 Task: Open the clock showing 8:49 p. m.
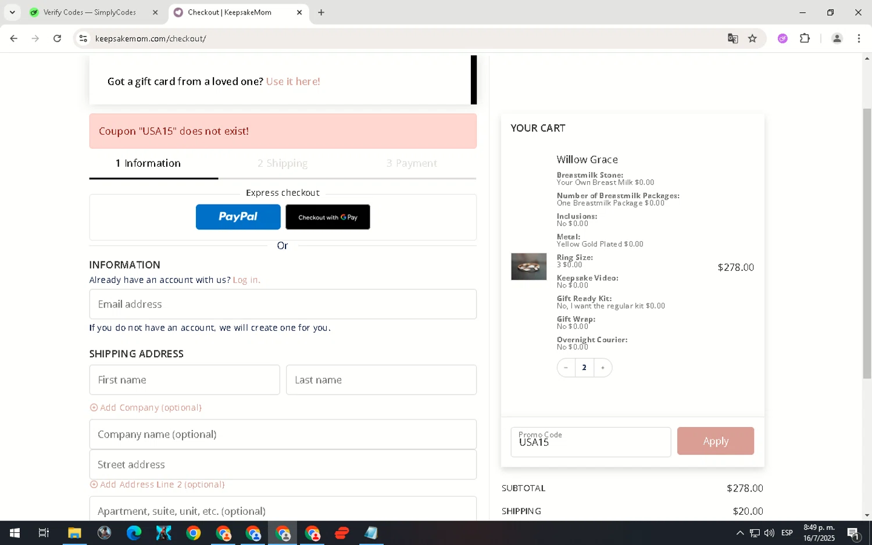(x=819, y=533)
